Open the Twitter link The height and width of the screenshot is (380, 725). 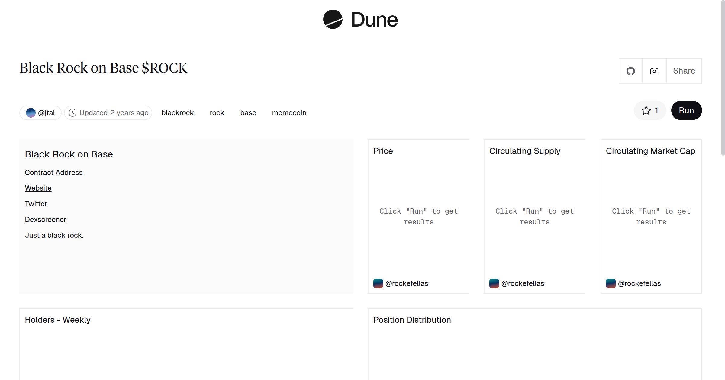point(36,204)
